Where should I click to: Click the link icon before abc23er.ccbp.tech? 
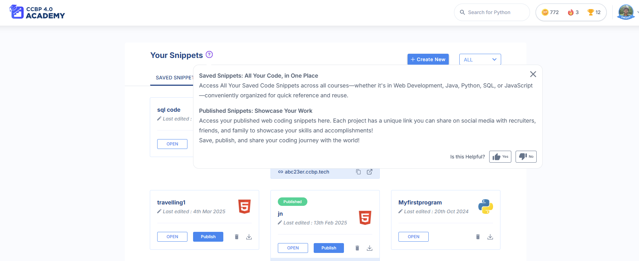tap(281, 172)
